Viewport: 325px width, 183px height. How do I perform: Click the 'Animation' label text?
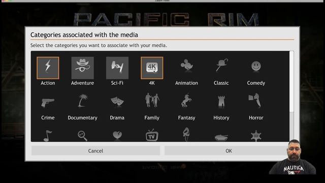pyautogui.click(x=186, y=83)
